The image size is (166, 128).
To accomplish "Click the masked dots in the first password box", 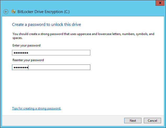I will point(21,53).
